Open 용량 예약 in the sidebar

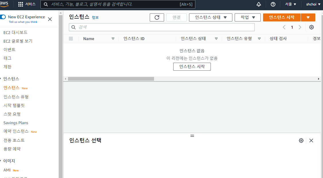pyautogui.click(x=12, y=149)
